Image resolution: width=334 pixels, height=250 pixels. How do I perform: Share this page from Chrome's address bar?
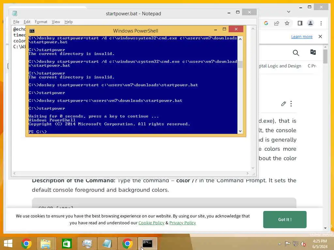277,23
